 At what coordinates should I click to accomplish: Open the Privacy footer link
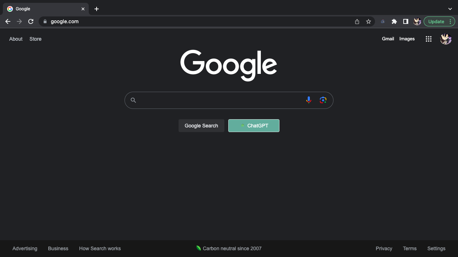click(x=384, y=248)
